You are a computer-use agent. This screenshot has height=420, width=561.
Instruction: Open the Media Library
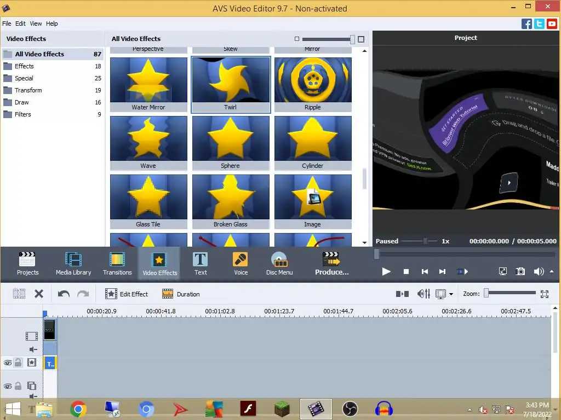(73, 264)
